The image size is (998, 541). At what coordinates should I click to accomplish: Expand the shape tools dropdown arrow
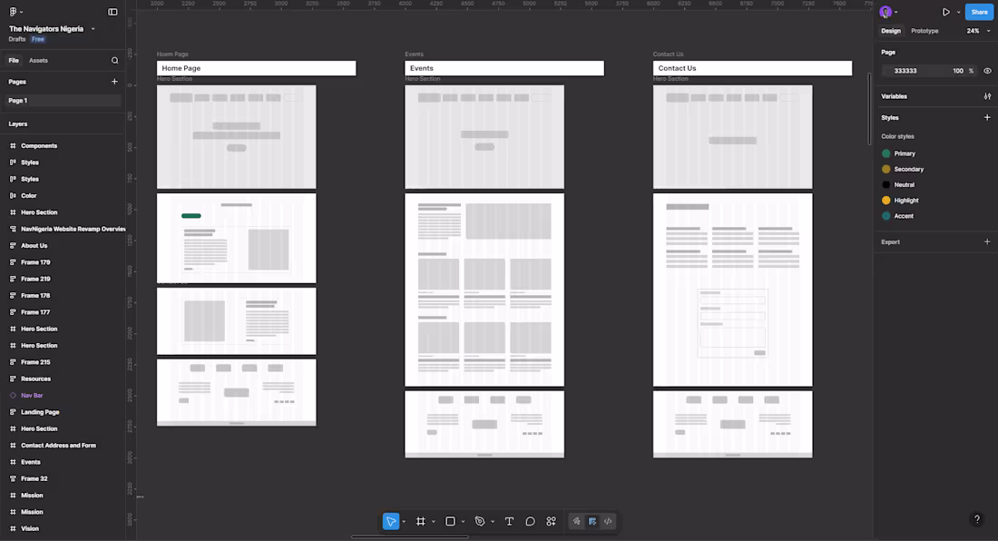click(x=461, y=521)
